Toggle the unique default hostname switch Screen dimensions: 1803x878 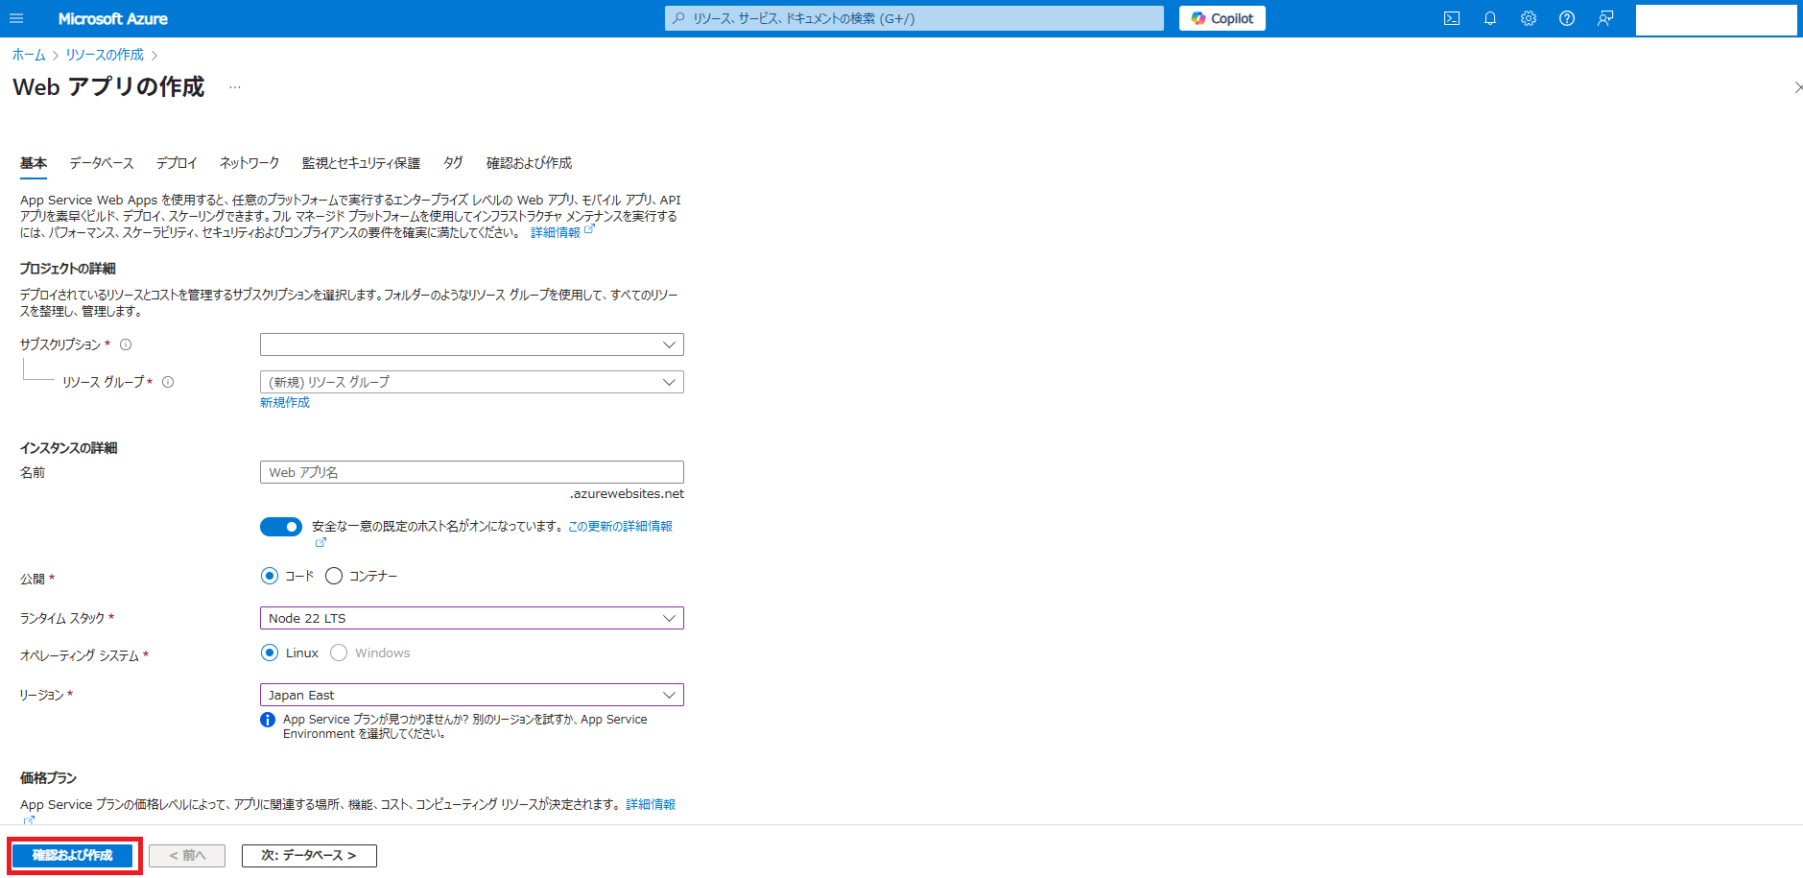pos(281,527)
